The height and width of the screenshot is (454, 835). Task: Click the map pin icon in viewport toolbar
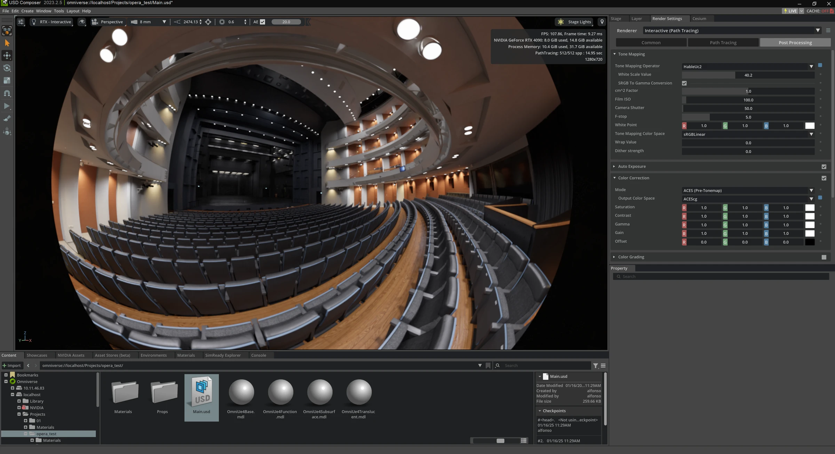click(602, 22)
